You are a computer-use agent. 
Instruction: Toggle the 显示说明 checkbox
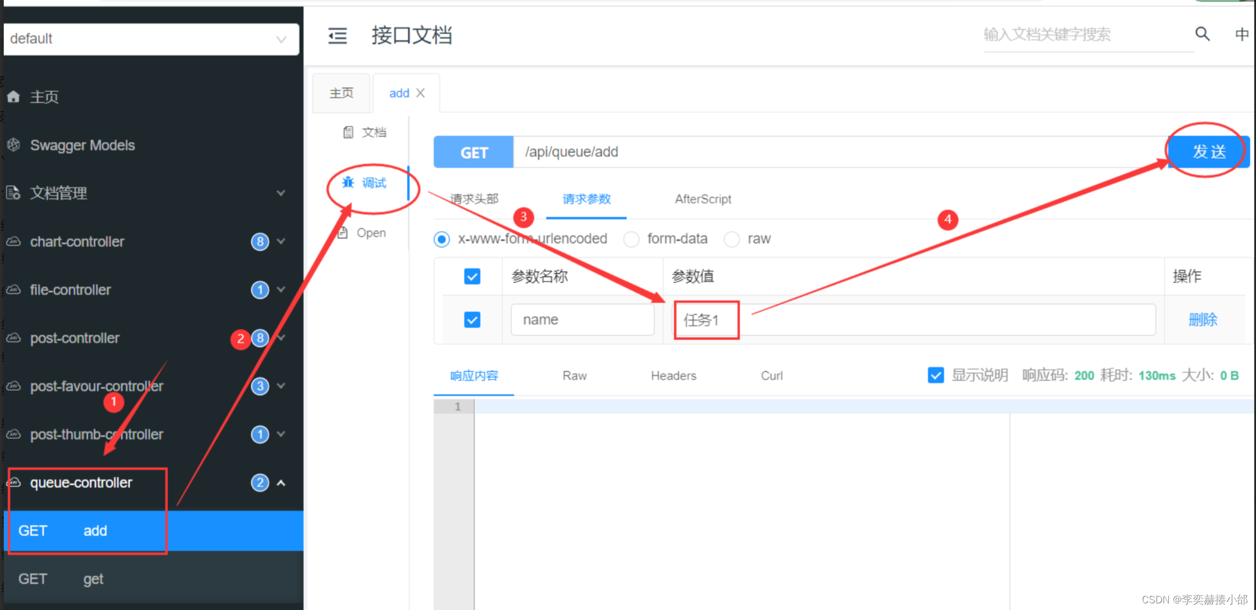936,375
